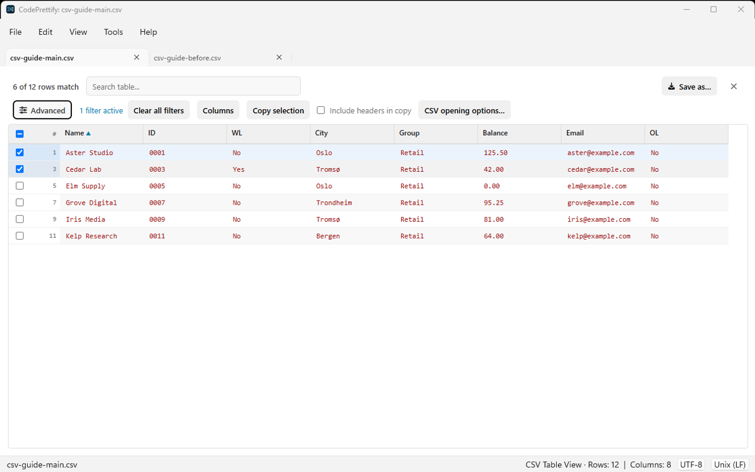Click the Yes value in Cedar Lab row

coord(238,169)
